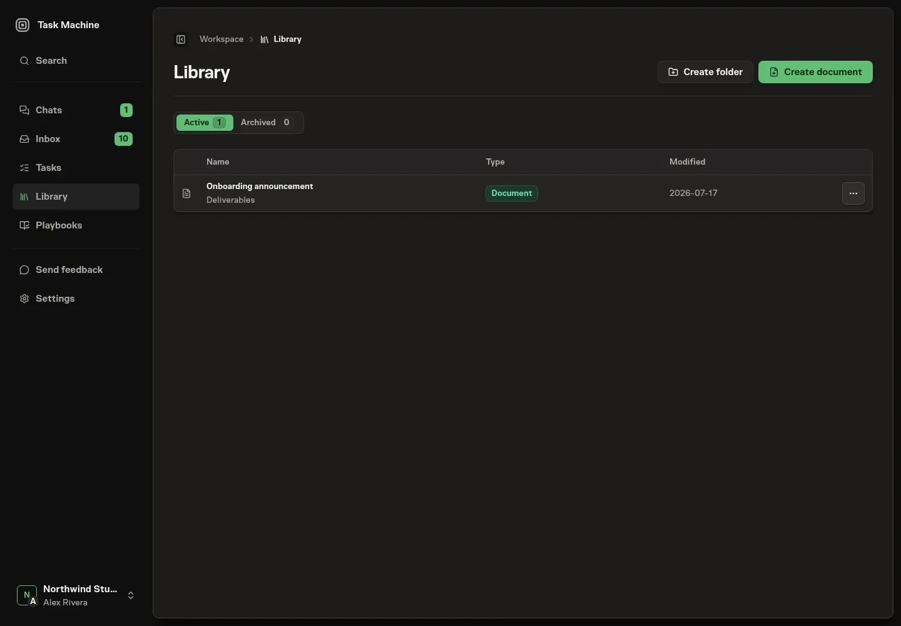The height and width of the screenshot is (626, 901).
Task: Click the Library breadcrumb label
Action: (x=287, y=39)
